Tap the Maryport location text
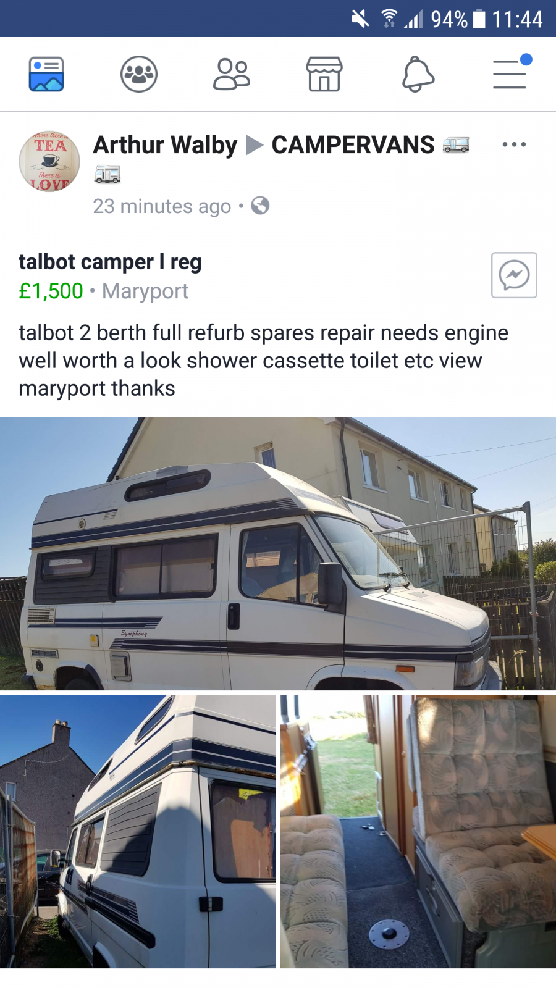The height and width of the screenshot is (988, 556). pos(145,291)
